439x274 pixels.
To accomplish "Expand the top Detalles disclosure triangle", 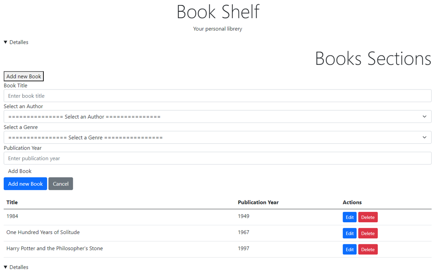I will coord(16,42).
